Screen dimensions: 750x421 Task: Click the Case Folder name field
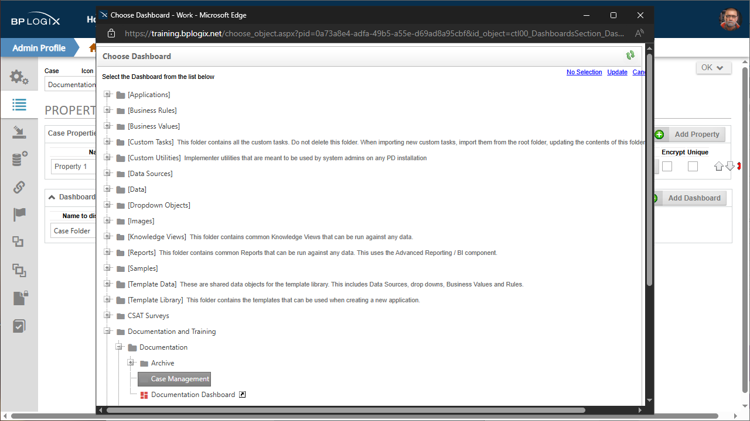click(73, 231)
